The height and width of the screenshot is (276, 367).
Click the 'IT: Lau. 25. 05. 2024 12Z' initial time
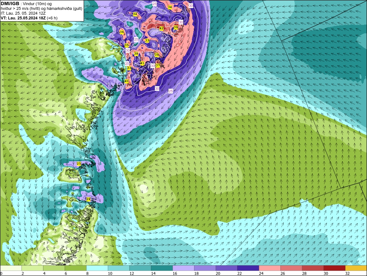coord(23,13)
